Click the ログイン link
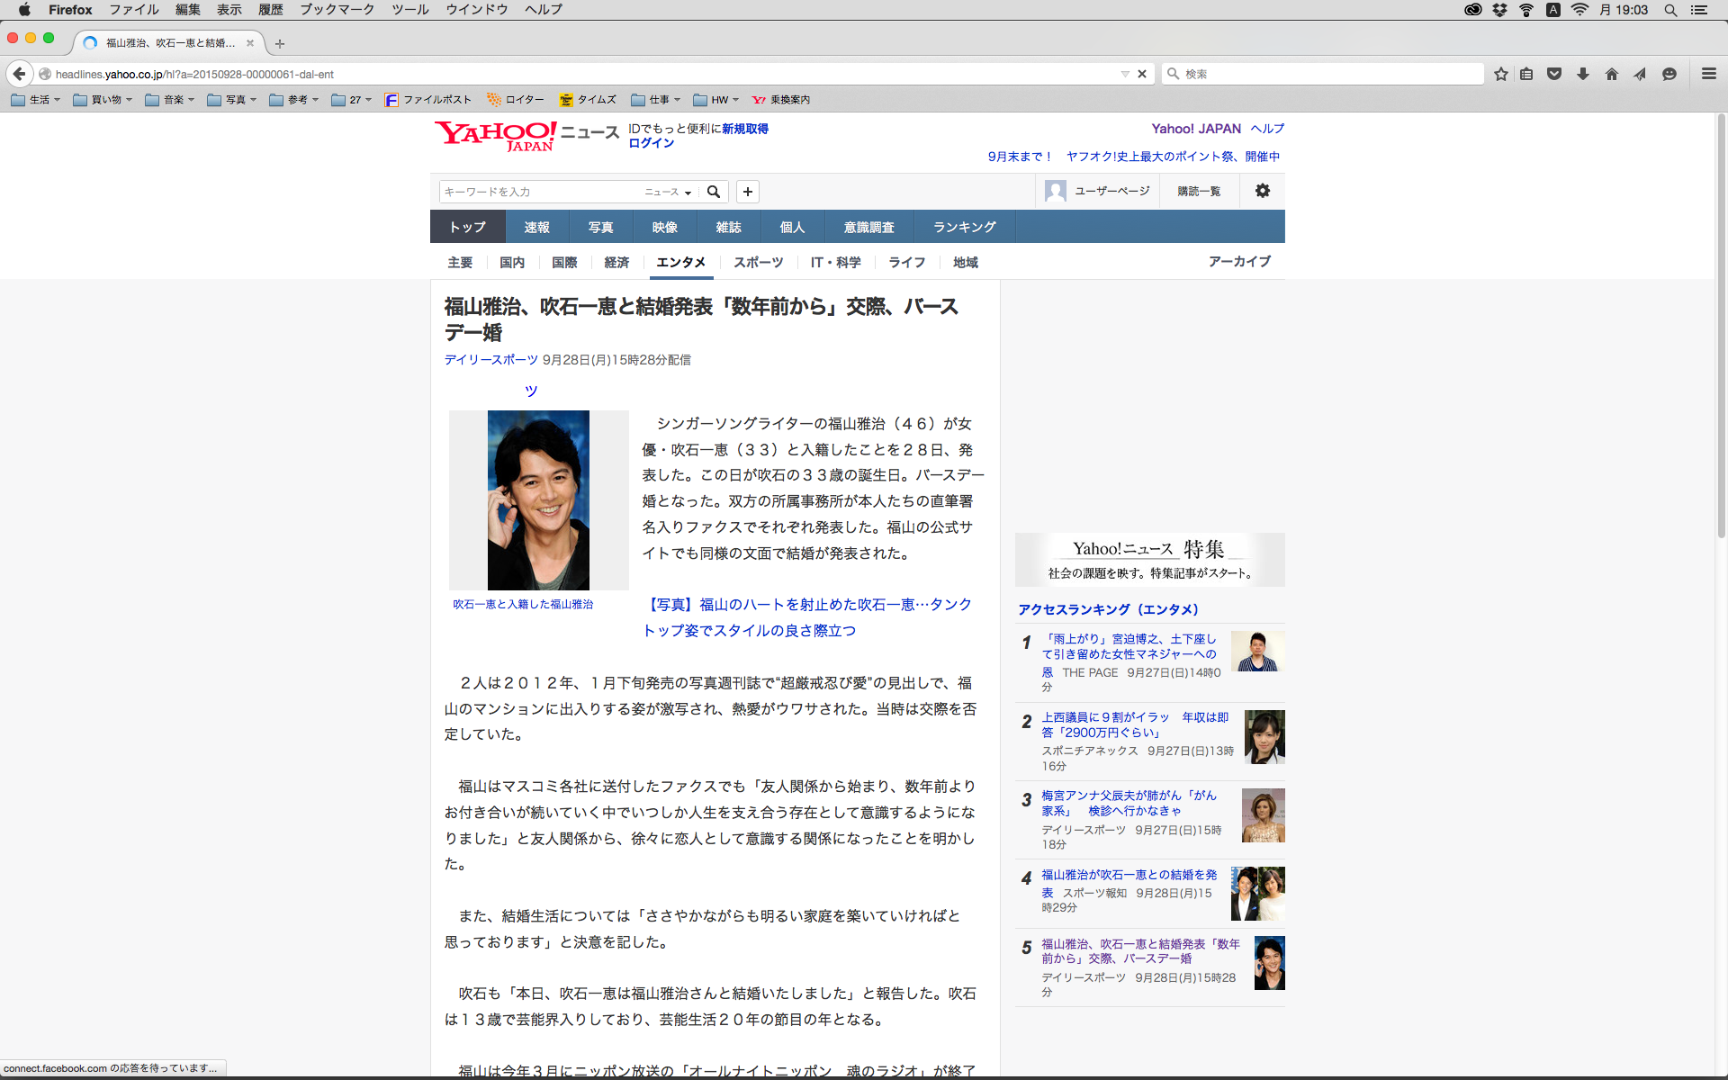 [x=651, y=143]
